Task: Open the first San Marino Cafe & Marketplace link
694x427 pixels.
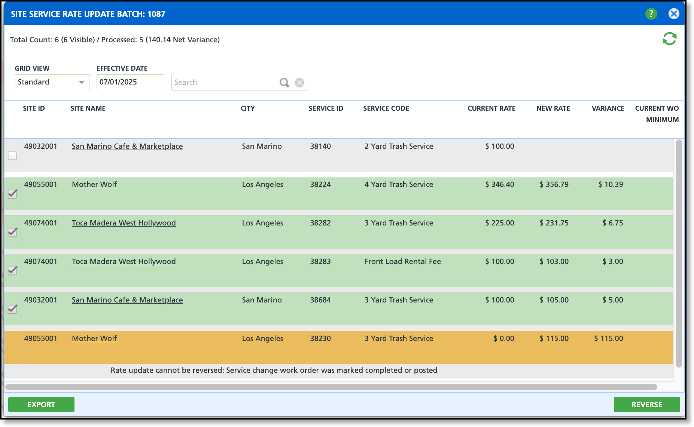Action: (127, 147)
